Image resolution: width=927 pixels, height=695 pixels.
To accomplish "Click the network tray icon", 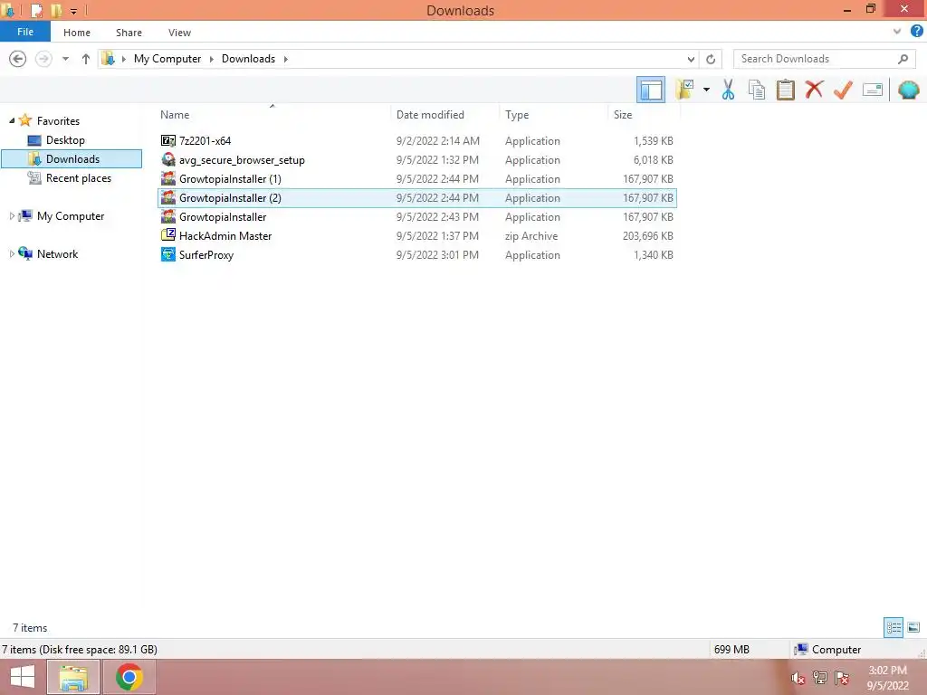I will pyautogui.click(x=819, y=677).
